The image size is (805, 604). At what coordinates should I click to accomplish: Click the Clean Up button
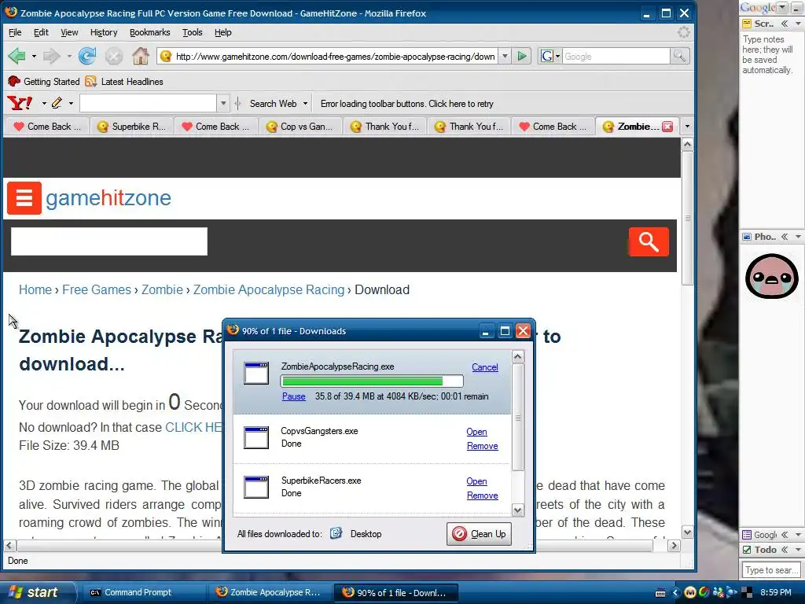(x=479, y=534)
